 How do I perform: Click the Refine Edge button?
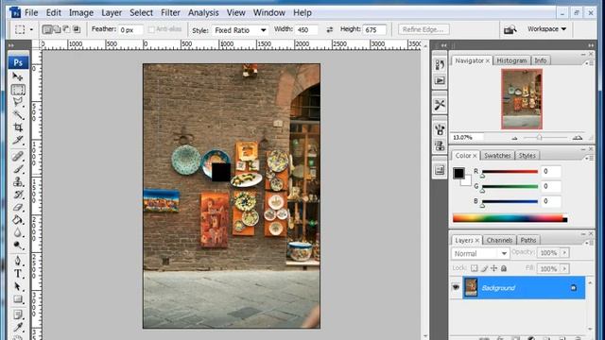click(423, 29)
